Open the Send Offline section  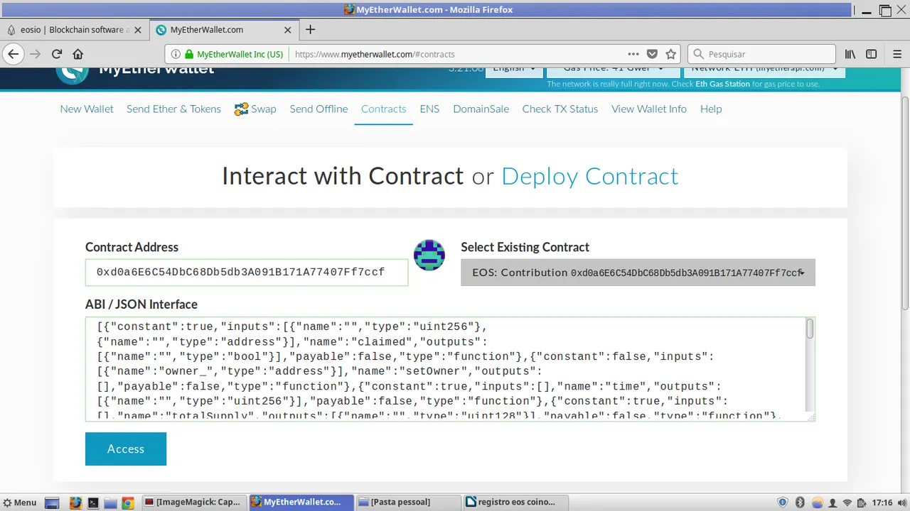coord(318,109)
